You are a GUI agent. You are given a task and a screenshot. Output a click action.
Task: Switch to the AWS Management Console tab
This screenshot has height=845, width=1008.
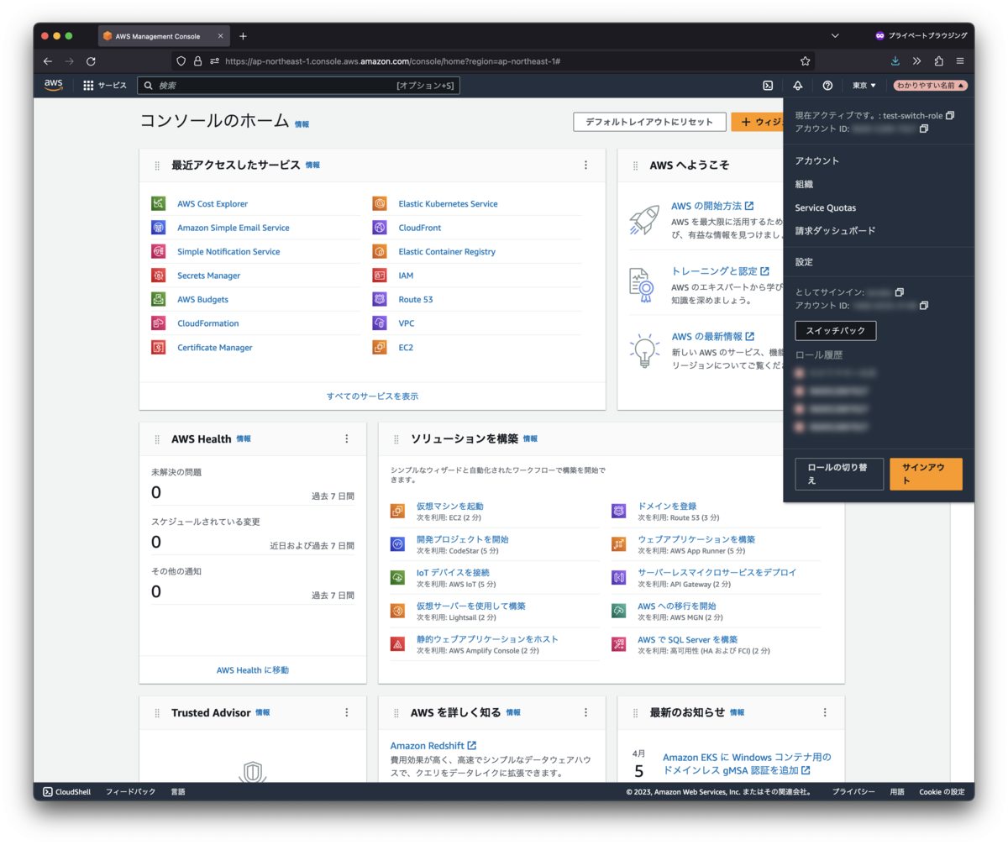pos(164,36)
